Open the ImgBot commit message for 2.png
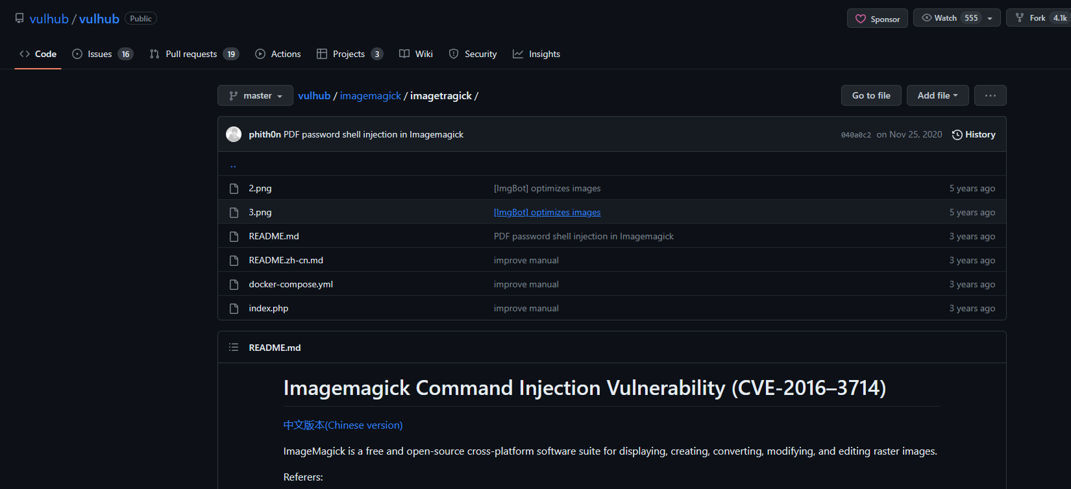1071x489 pixels. coord(547,189)
